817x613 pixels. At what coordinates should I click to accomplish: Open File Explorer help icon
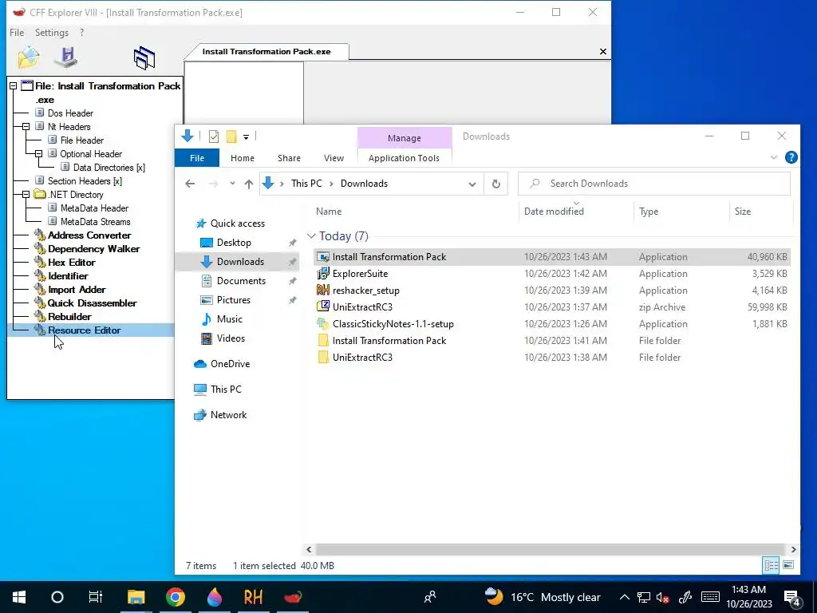pyautogui.click(x=791, y=157)
